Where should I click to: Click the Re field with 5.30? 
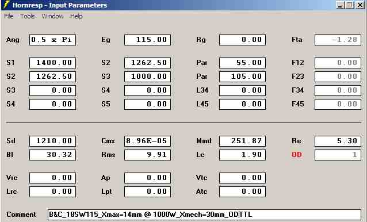338,141
